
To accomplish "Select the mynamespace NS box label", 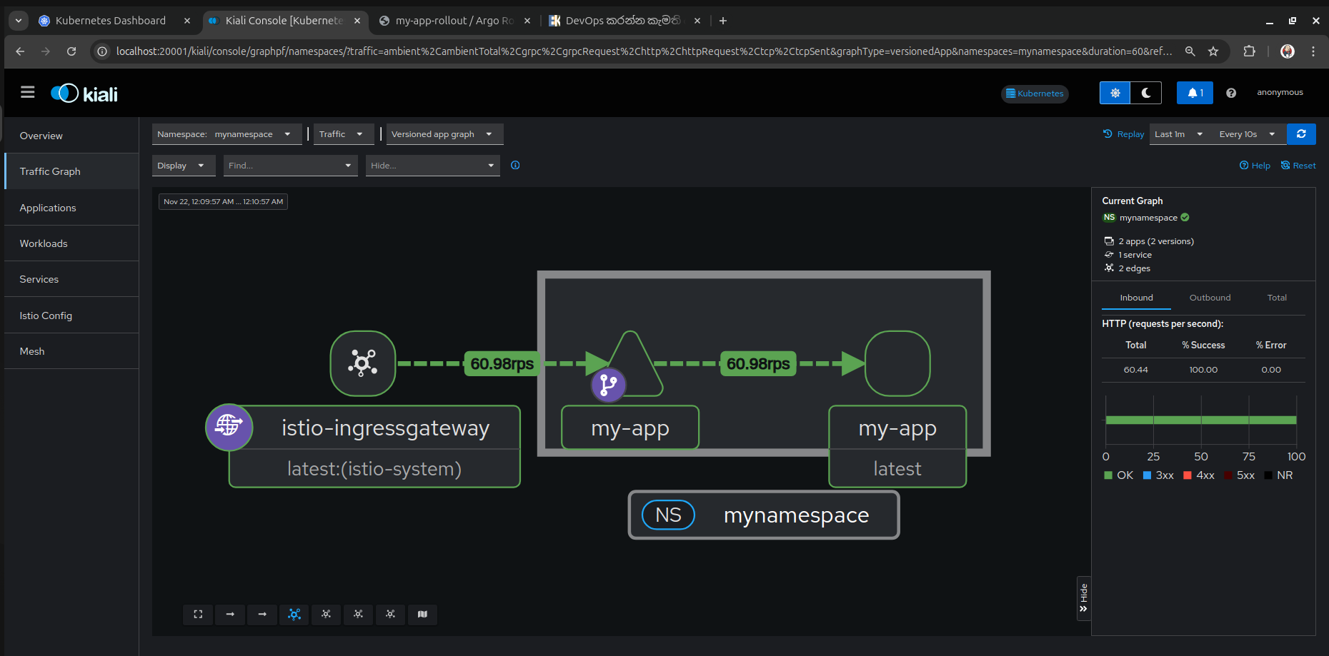I will tap(764, 515).
